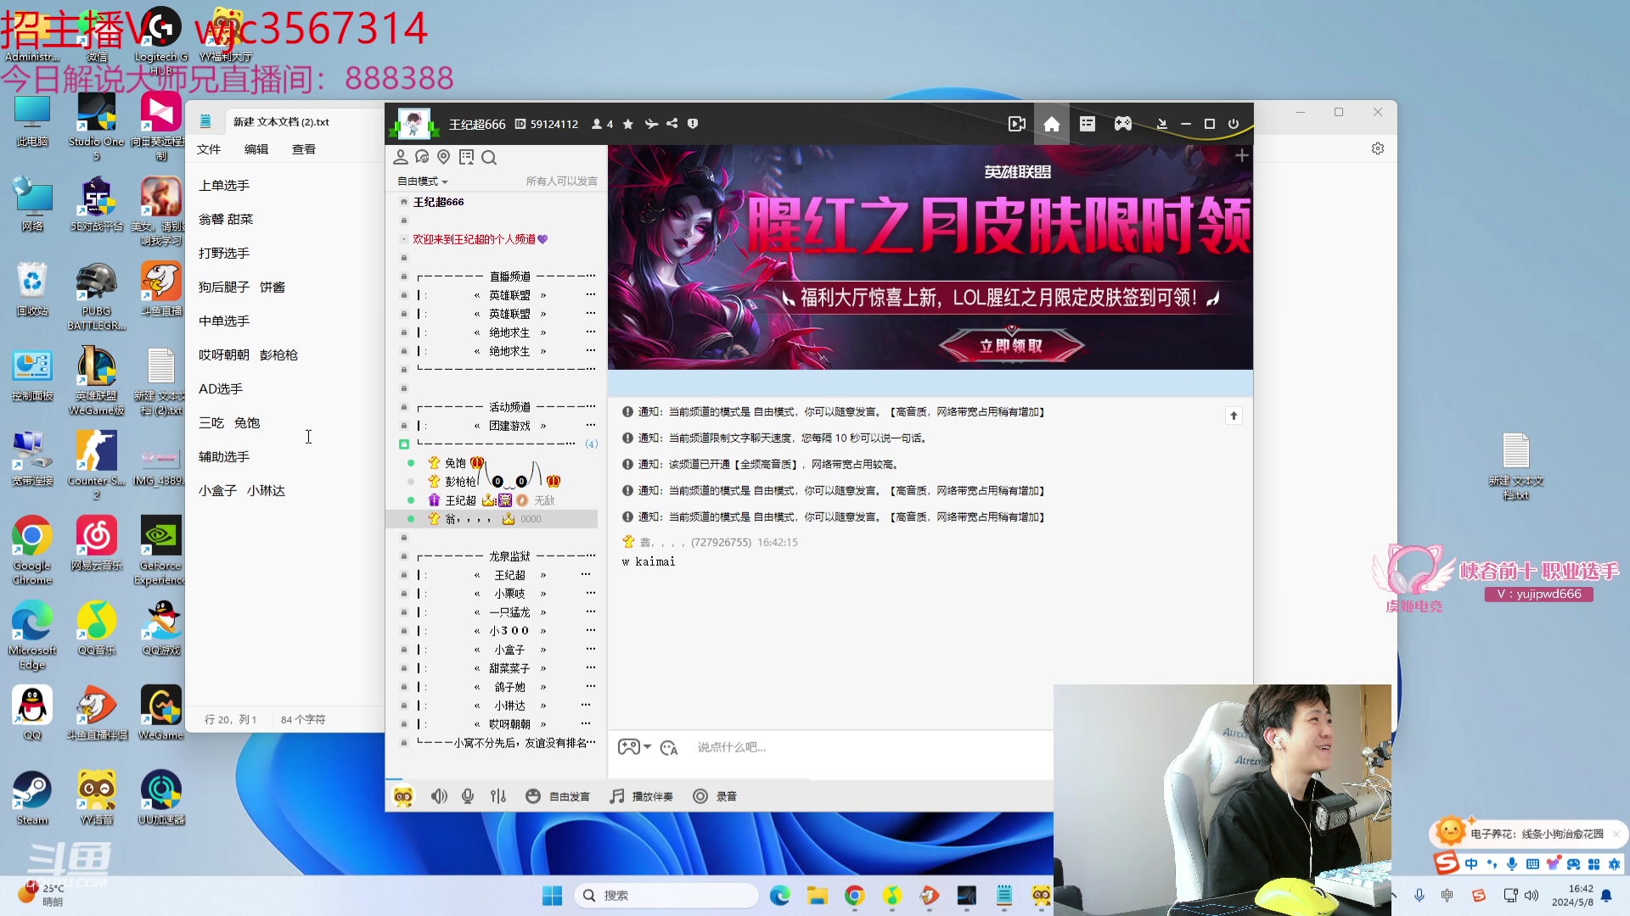Click the 腥红之月 promo banner image
This screenshot has width=1630, height=916.
pyautogui.click(x=930, y=257)
